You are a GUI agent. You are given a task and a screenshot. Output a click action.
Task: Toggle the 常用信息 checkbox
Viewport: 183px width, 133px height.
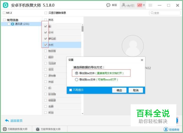(4, 20)
